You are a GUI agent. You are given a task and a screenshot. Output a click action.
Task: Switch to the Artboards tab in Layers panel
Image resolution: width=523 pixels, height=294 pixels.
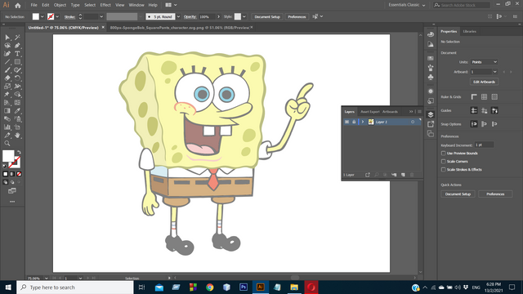(x=390, y=112)
